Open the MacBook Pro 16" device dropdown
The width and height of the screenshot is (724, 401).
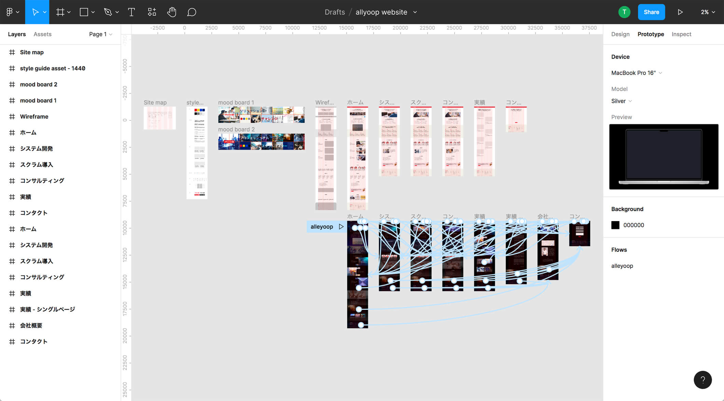(x=637, y=73)
